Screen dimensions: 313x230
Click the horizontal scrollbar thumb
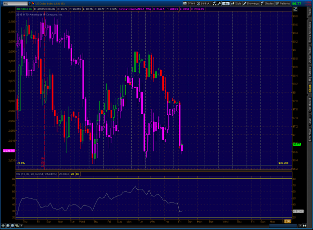point(283,225)
